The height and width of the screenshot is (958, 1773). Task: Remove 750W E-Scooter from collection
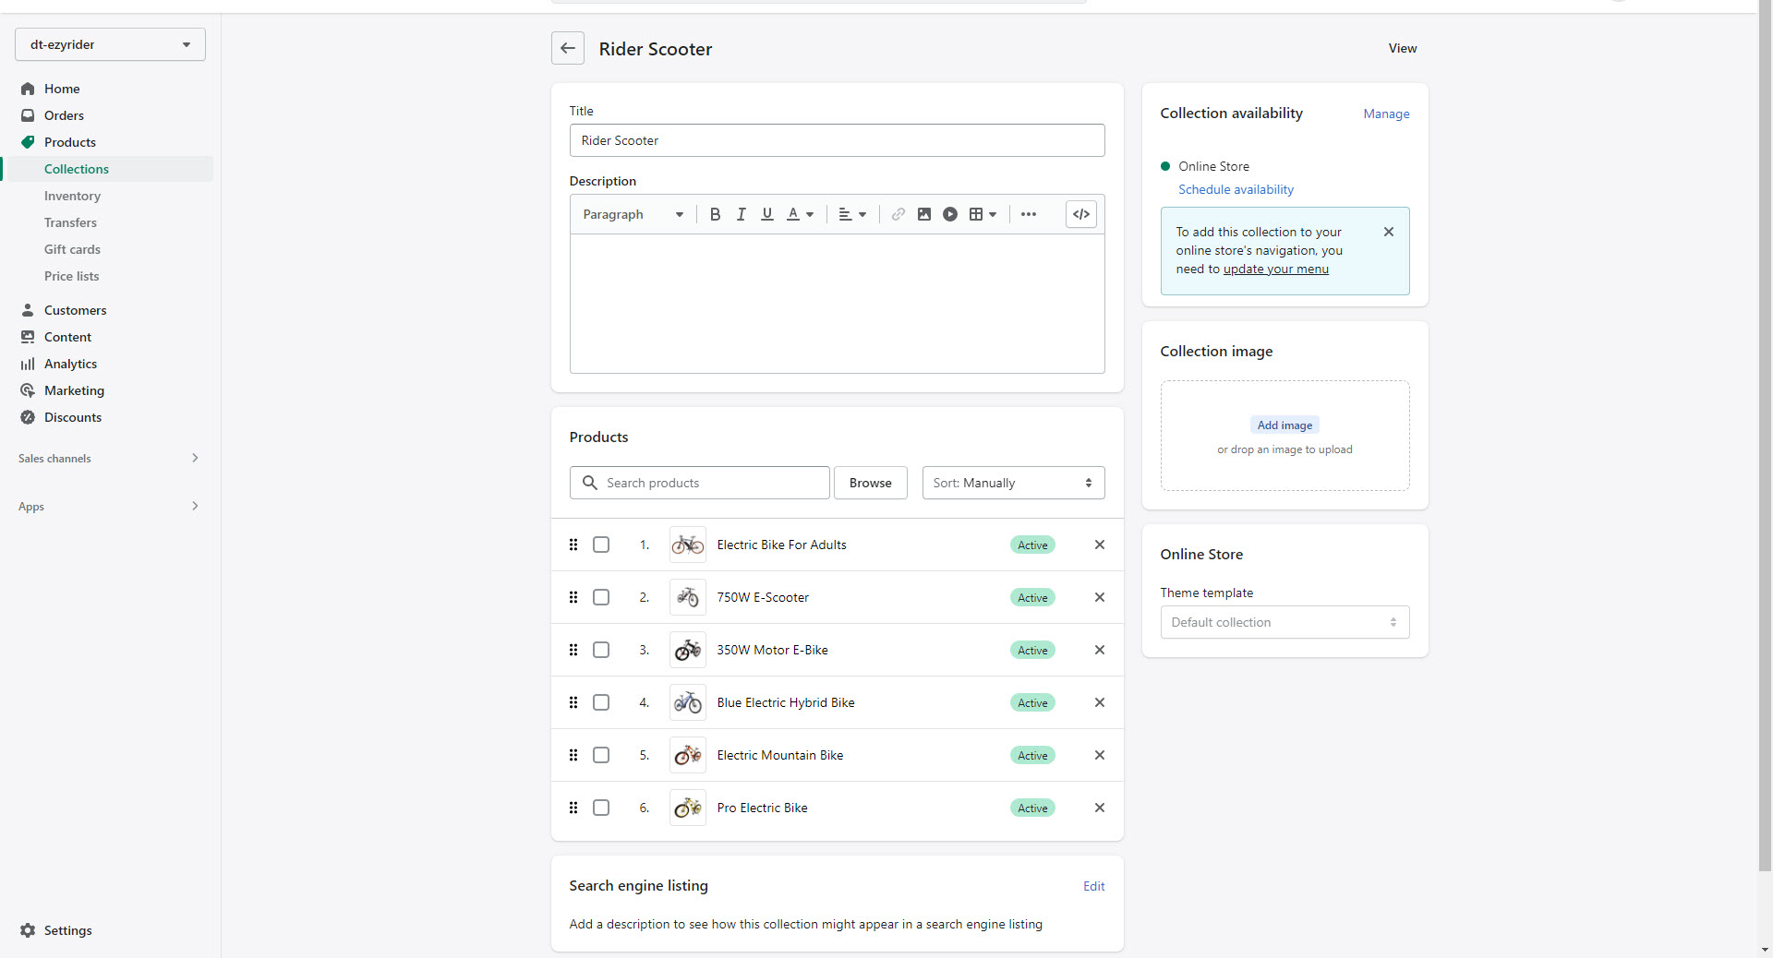1099,597
